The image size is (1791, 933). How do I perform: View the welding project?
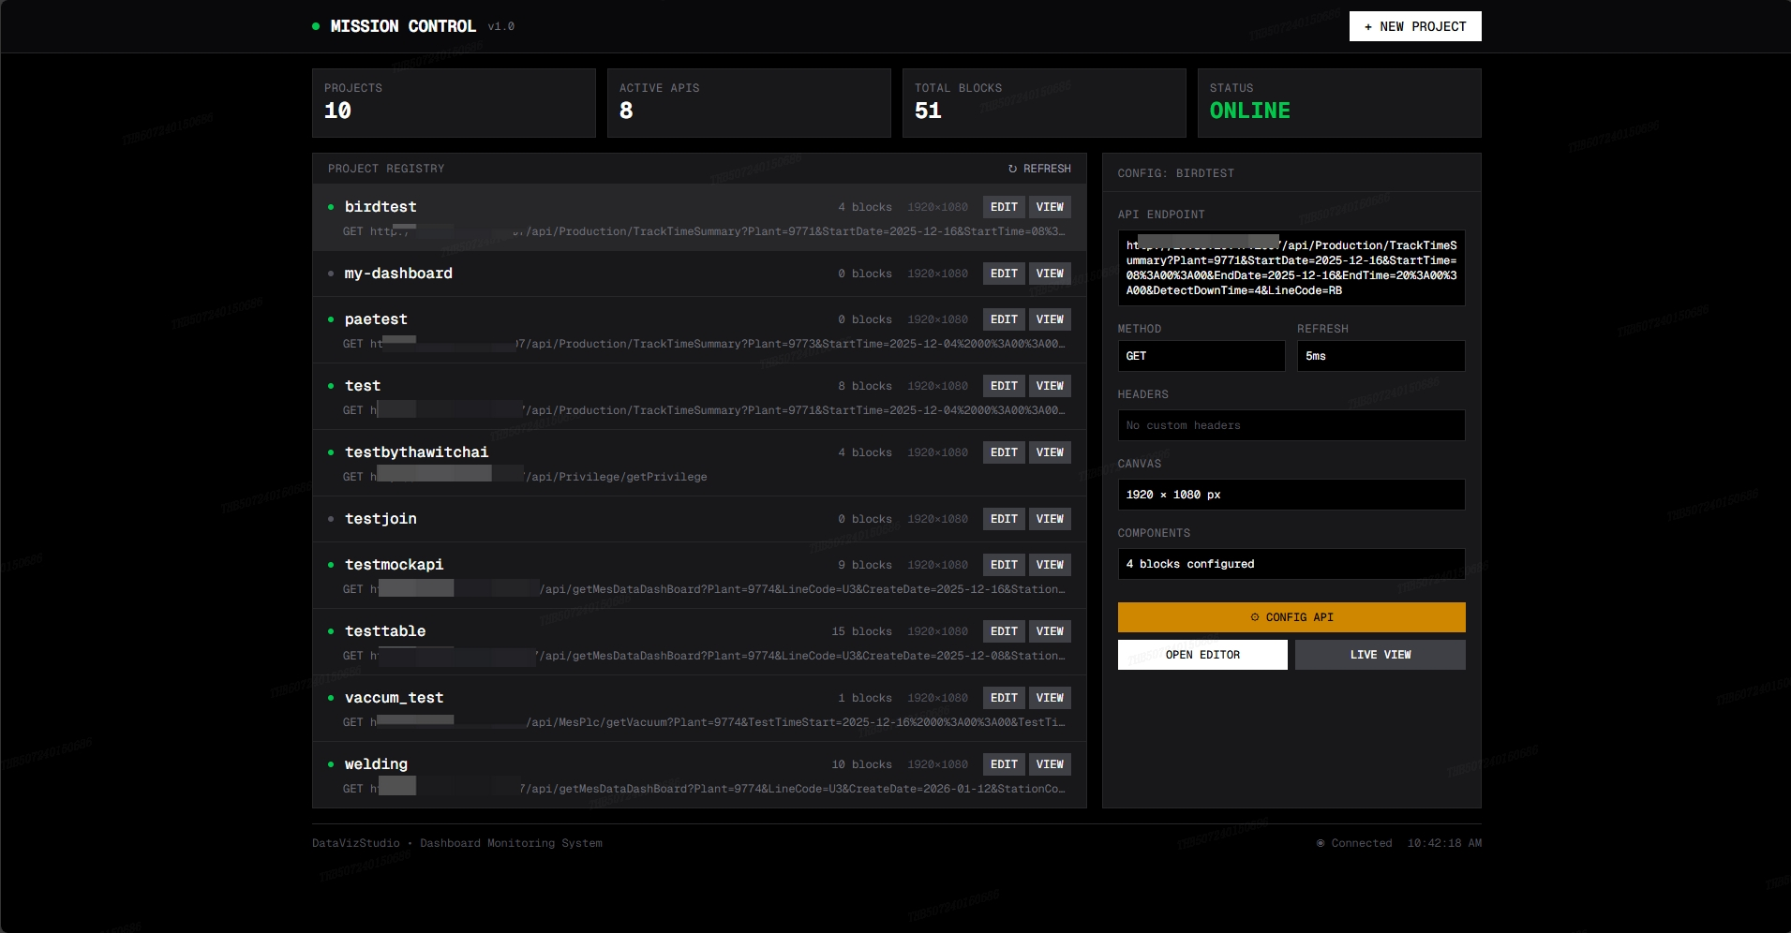(x=1050, y=764)
